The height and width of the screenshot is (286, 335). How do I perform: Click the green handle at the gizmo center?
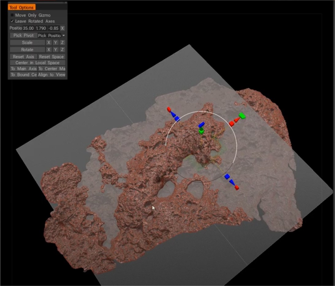201,131
